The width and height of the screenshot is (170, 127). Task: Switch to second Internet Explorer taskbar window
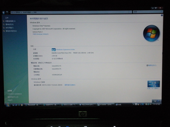pos(51,105)
